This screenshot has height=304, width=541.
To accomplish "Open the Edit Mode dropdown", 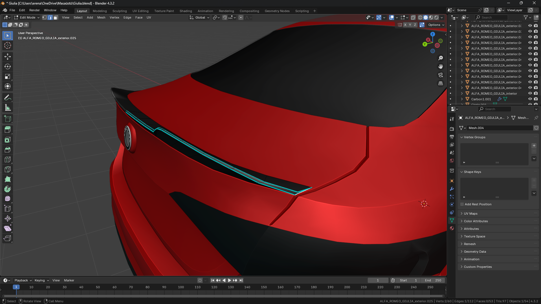I will click(x=27, y=17).
